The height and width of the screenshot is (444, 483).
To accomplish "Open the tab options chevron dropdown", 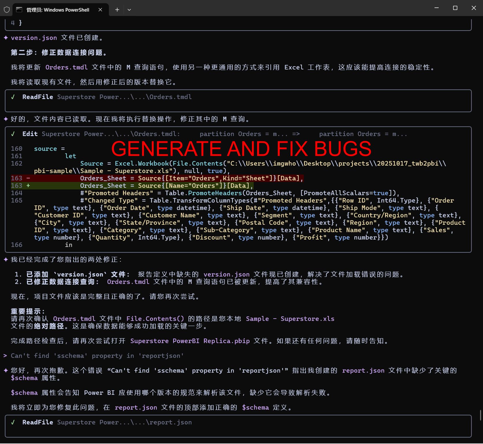I will pos(129,10).
